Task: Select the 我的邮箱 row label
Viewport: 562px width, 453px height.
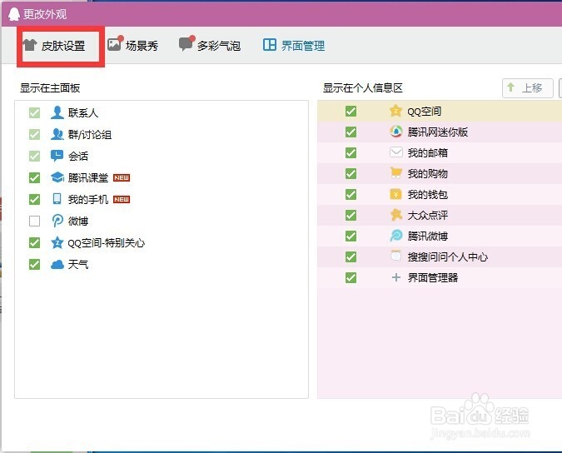Action: (428, 152)
